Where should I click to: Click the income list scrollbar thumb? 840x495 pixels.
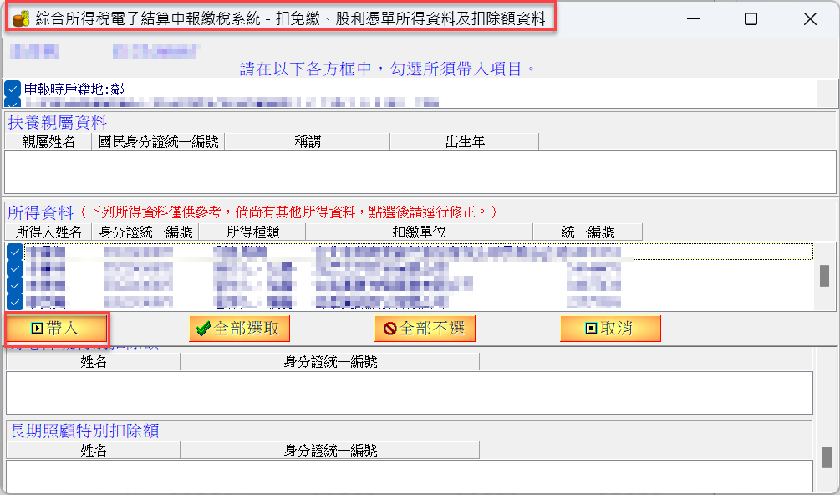click(824, 276)
